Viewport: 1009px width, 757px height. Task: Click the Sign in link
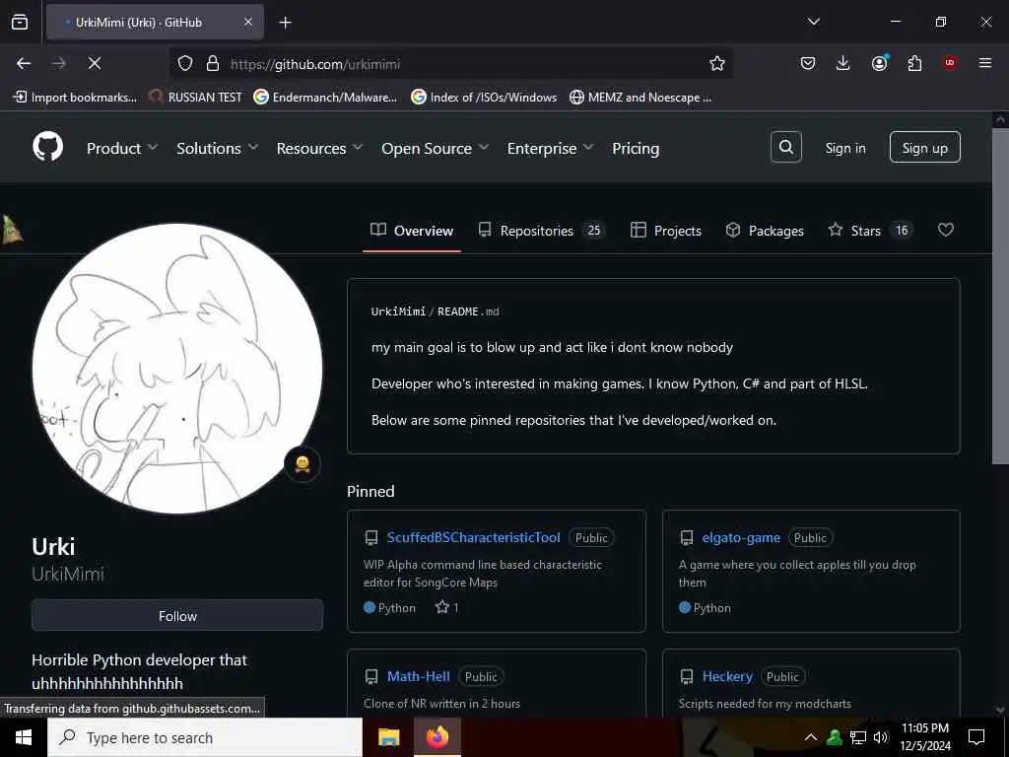pos(844,148)
